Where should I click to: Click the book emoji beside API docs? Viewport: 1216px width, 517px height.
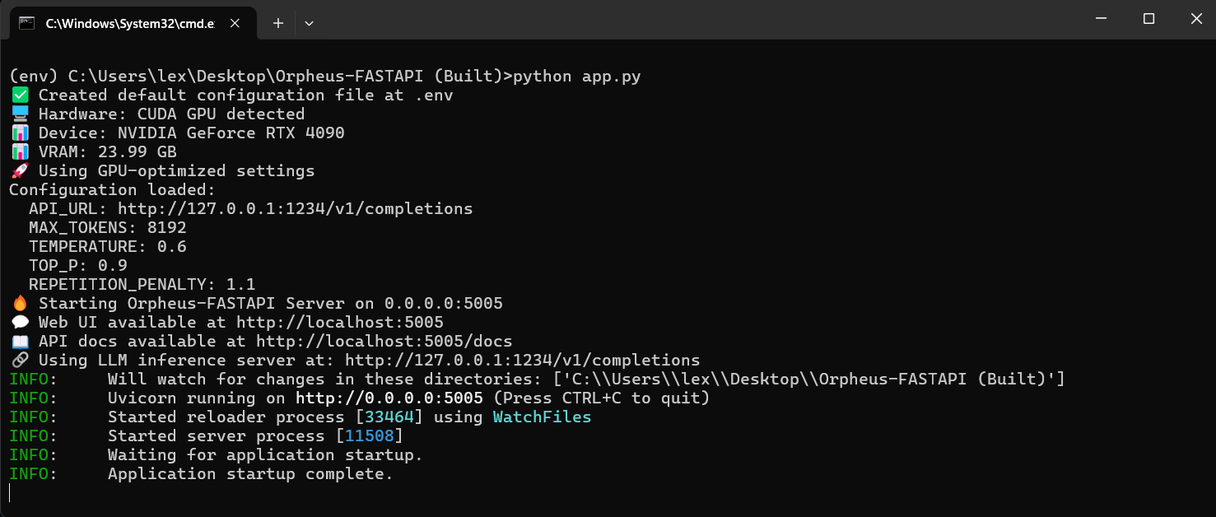coord(20,342)
